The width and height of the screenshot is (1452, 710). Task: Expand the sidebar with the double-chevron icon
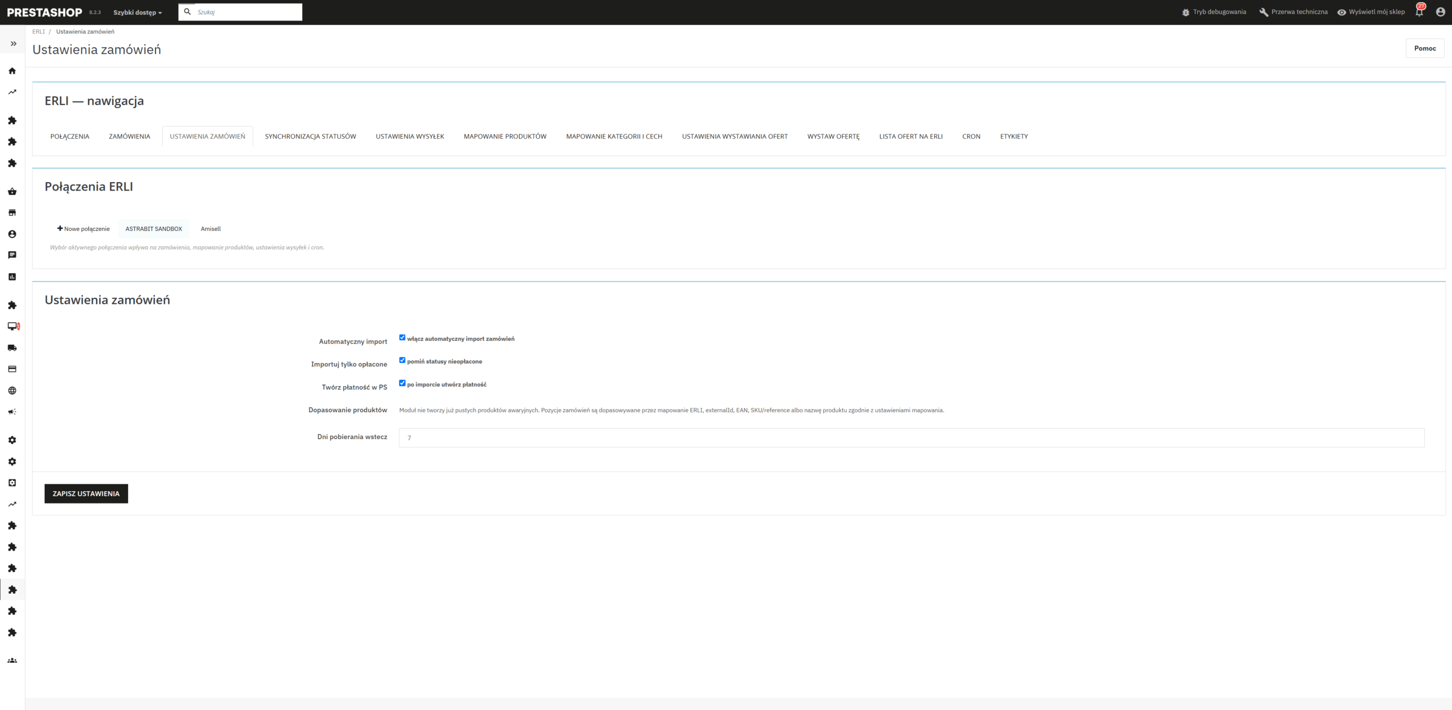pyautogui.click(x=13, y=44)
